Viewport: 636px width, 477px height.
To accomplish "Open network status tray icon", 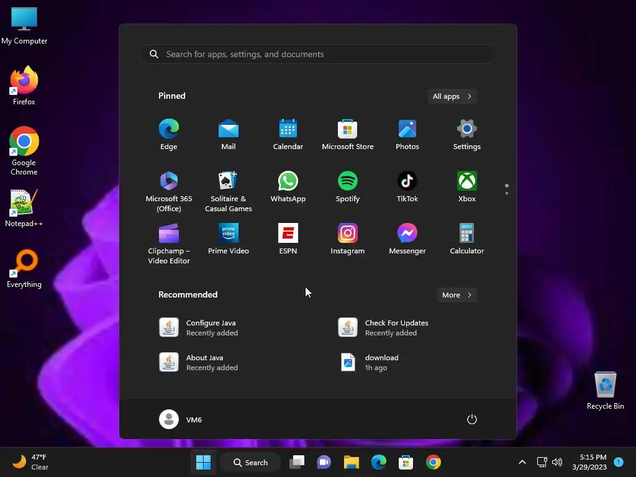I will 542,462.
